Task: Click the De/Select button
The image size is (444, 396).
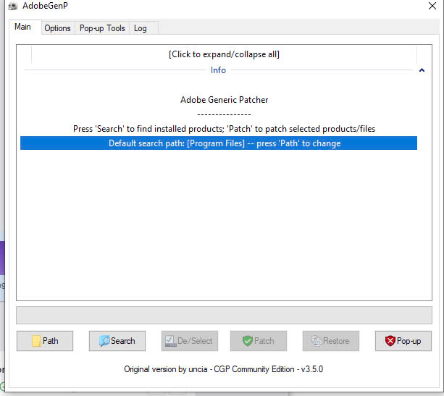Action: [190, 341]
